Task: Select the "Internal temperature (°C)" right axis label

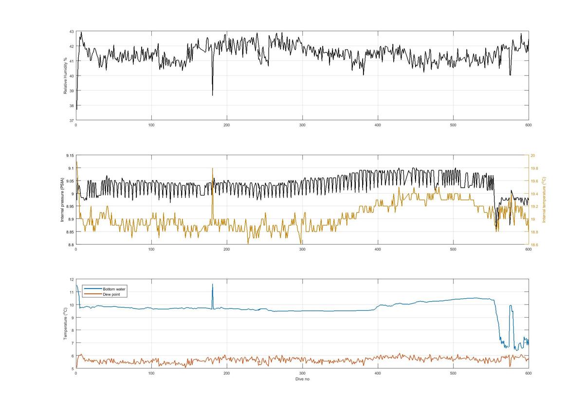Action: pyautogui.click(x=545, y=200)
